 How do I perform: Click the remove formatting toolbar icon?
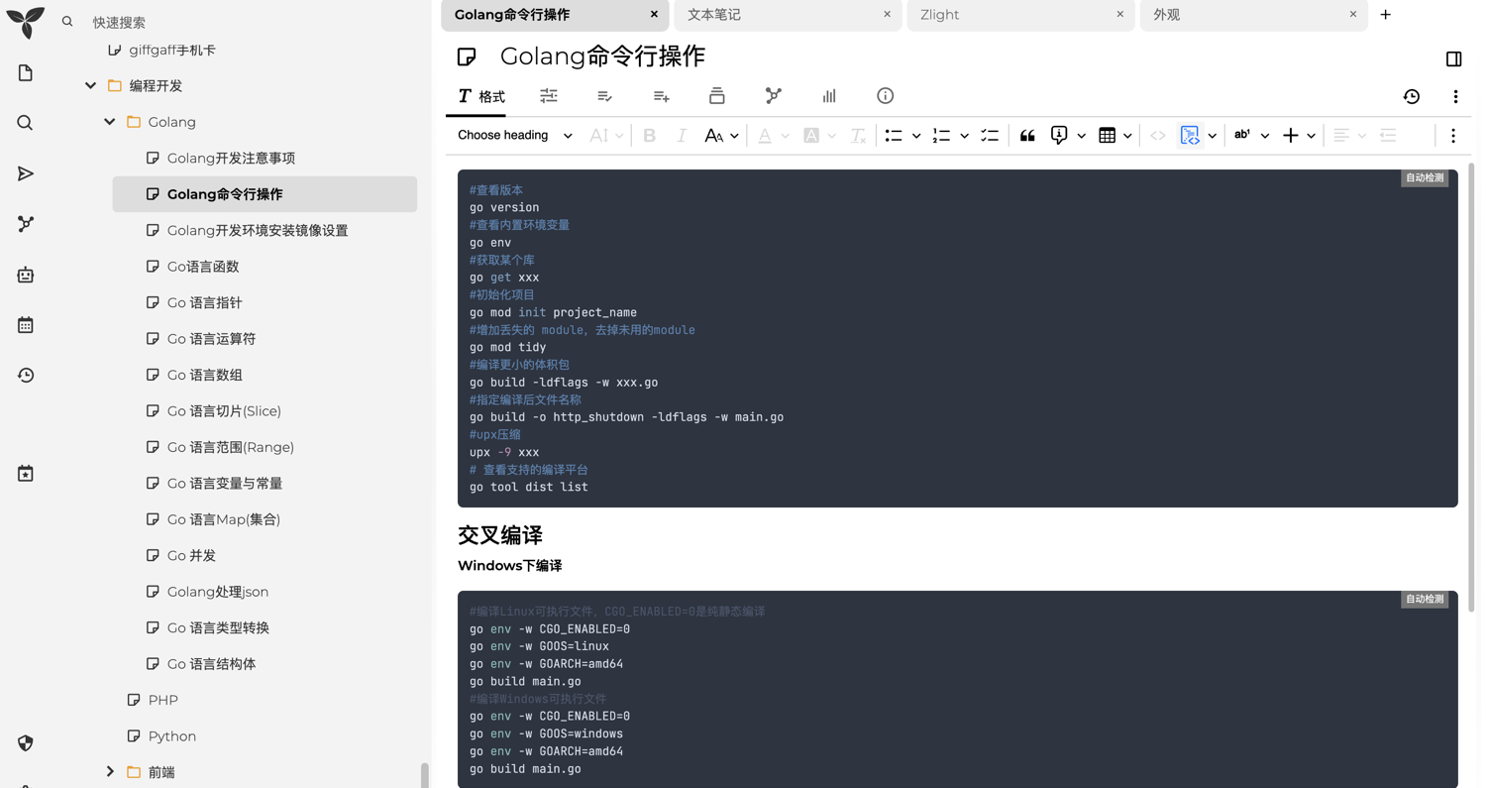pos(858,136)
